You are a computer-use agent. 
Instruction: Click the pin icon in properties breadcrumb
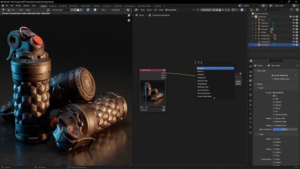pos(297,66)
